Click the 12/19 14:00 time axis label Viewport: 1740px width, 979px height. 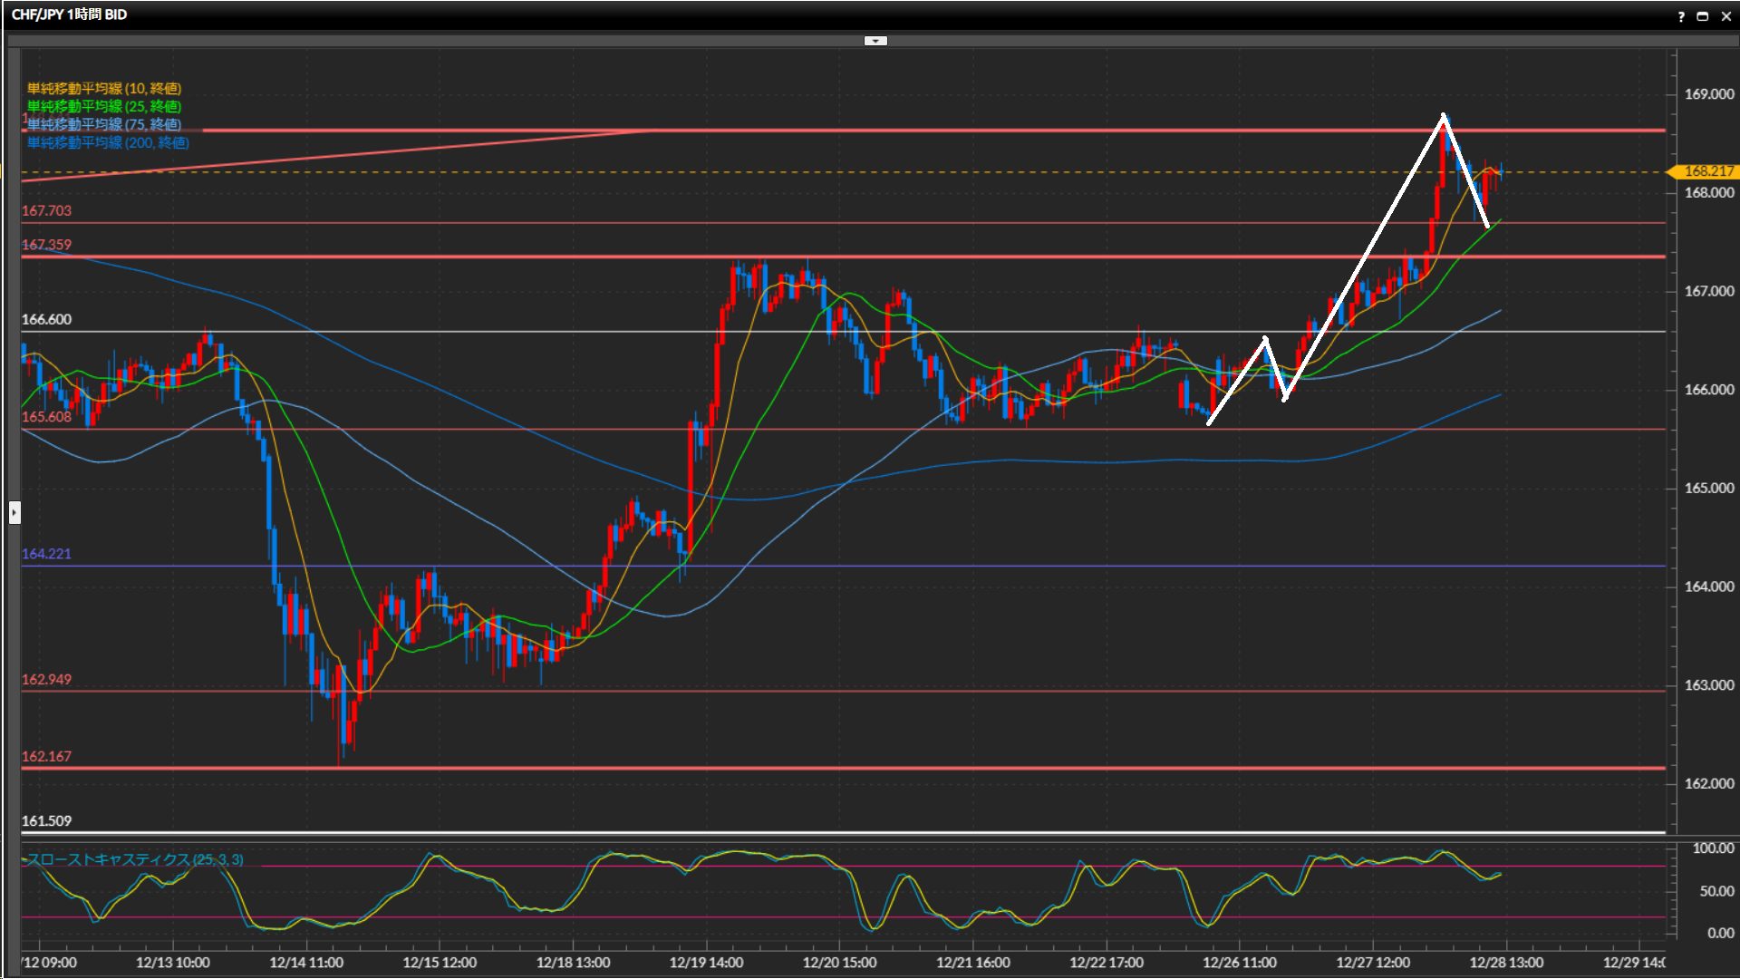coord(706,962)
